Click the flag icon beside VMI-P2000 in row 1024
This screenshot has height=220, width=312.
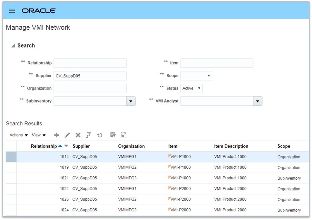point(169,209)
